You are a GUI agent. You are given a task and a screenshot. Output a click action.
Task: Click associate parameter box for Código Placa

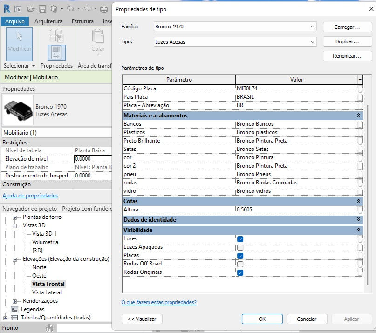coord(360,88)
